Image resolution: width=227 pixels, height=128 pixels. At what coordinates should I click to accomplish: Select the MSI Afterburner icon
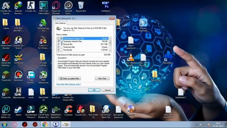pyautogui.click(x=43, y=77)
